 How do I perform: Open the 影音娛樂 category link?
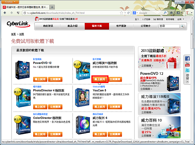pos(37,59)
